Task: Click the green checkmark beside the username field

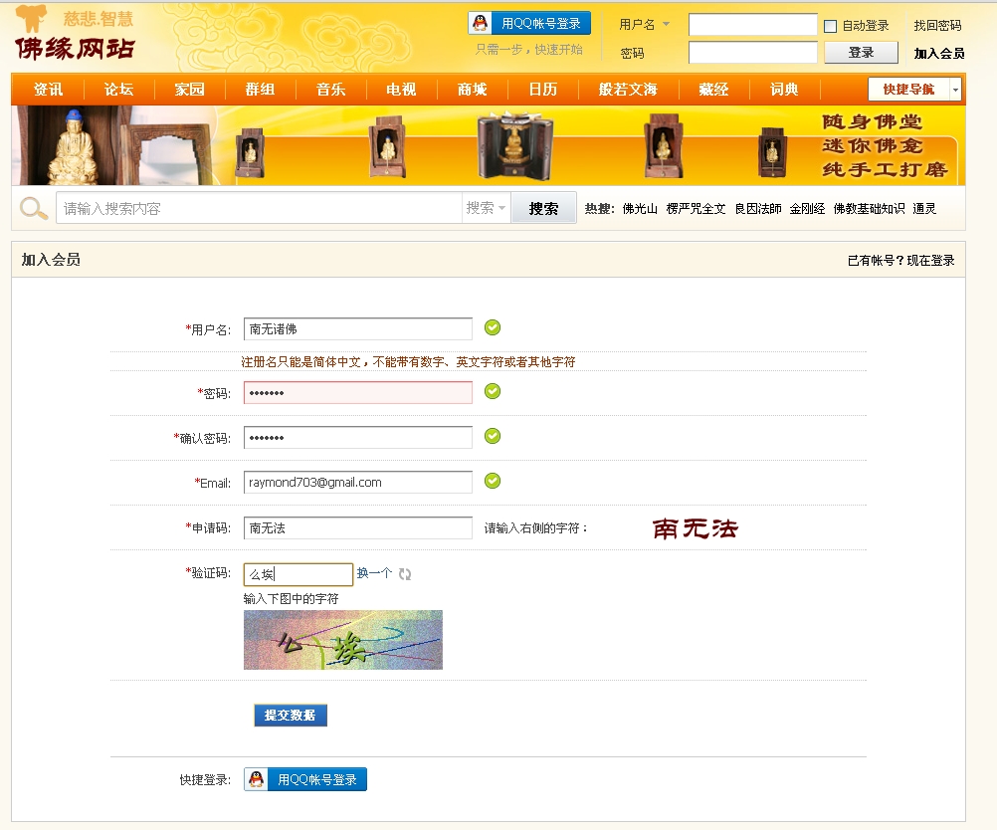Action: [x=493, y=327]
